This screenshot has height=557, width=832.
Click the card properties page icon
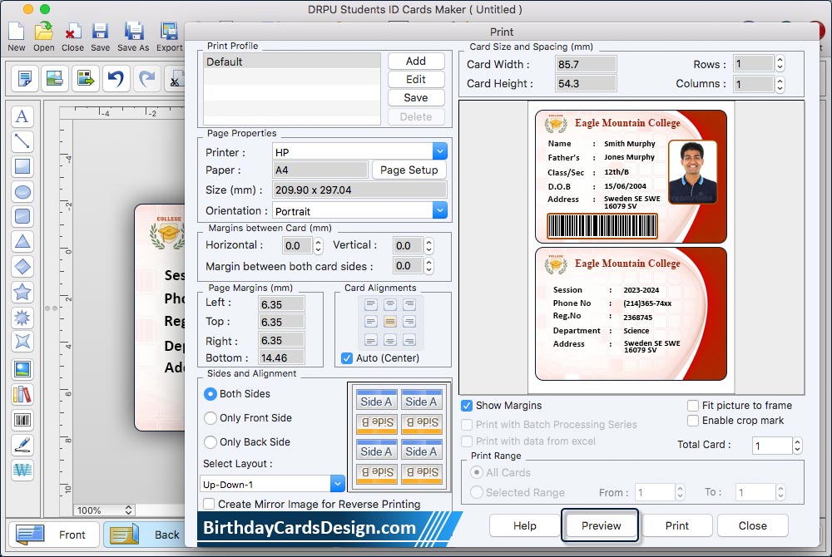(x=24, y=78)
